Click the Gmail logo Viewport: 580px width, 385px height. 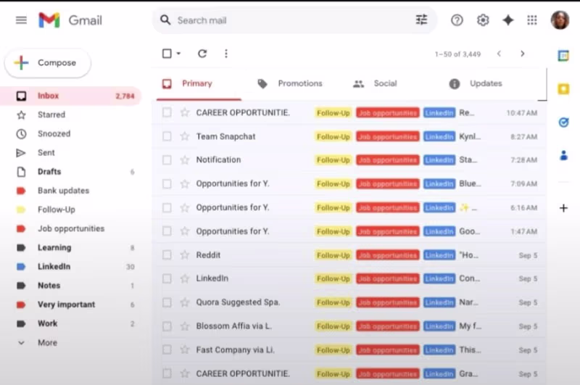70,20
